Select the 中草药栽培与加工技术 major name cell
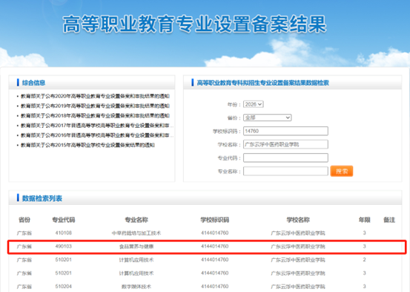 136,233
